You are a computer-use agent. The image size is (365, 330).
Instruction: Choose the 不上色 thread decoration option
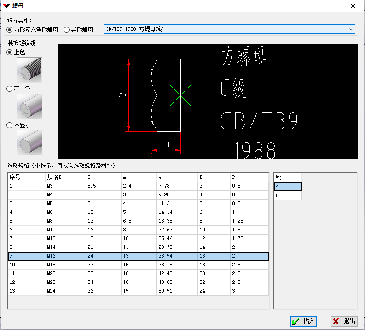(10, 88)
